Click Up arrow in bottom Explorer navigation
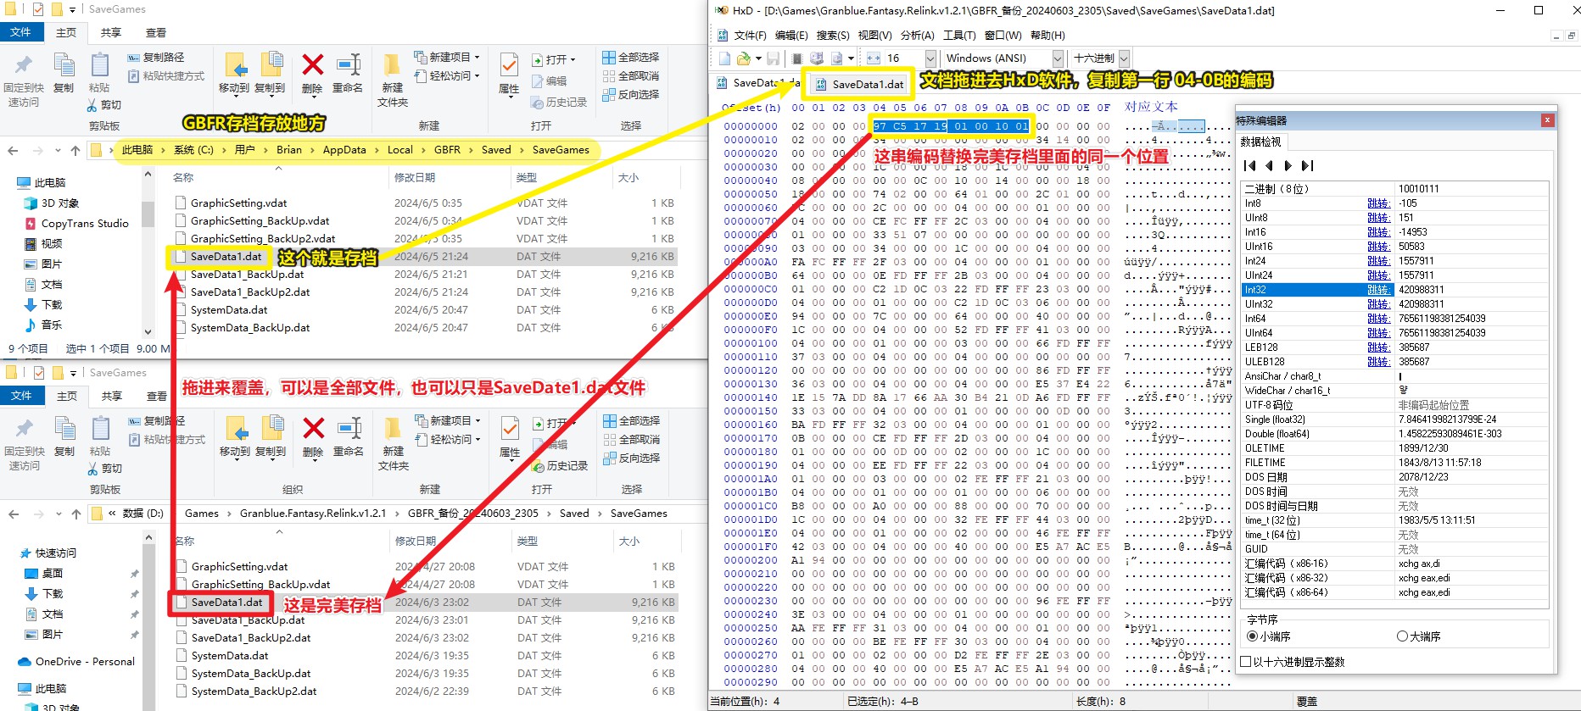This screenshot has height=711, width=1581. pyautogui.click(x=76, y=514)
